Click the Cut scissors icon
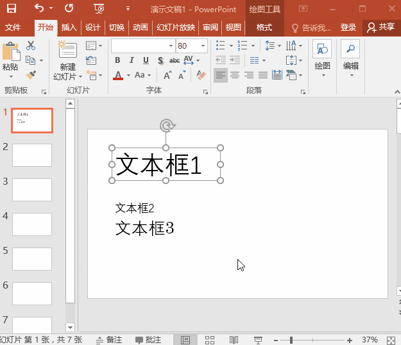 [31, 46]
